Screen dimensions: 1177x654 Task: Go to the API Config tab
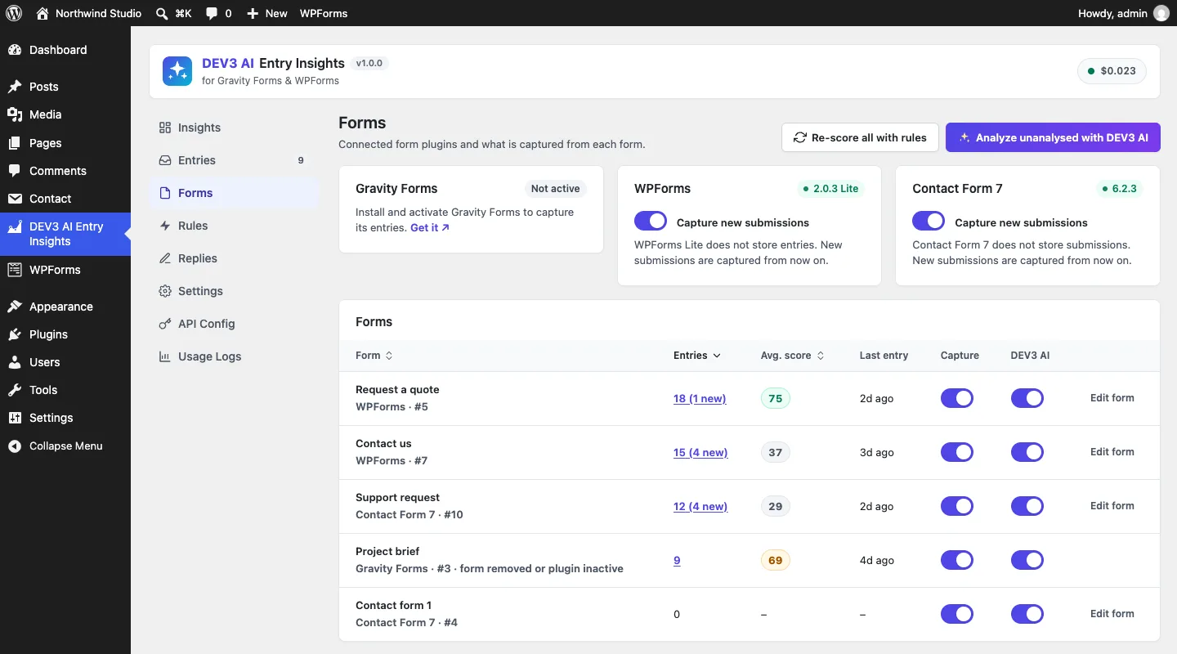[x=235, y=324]
